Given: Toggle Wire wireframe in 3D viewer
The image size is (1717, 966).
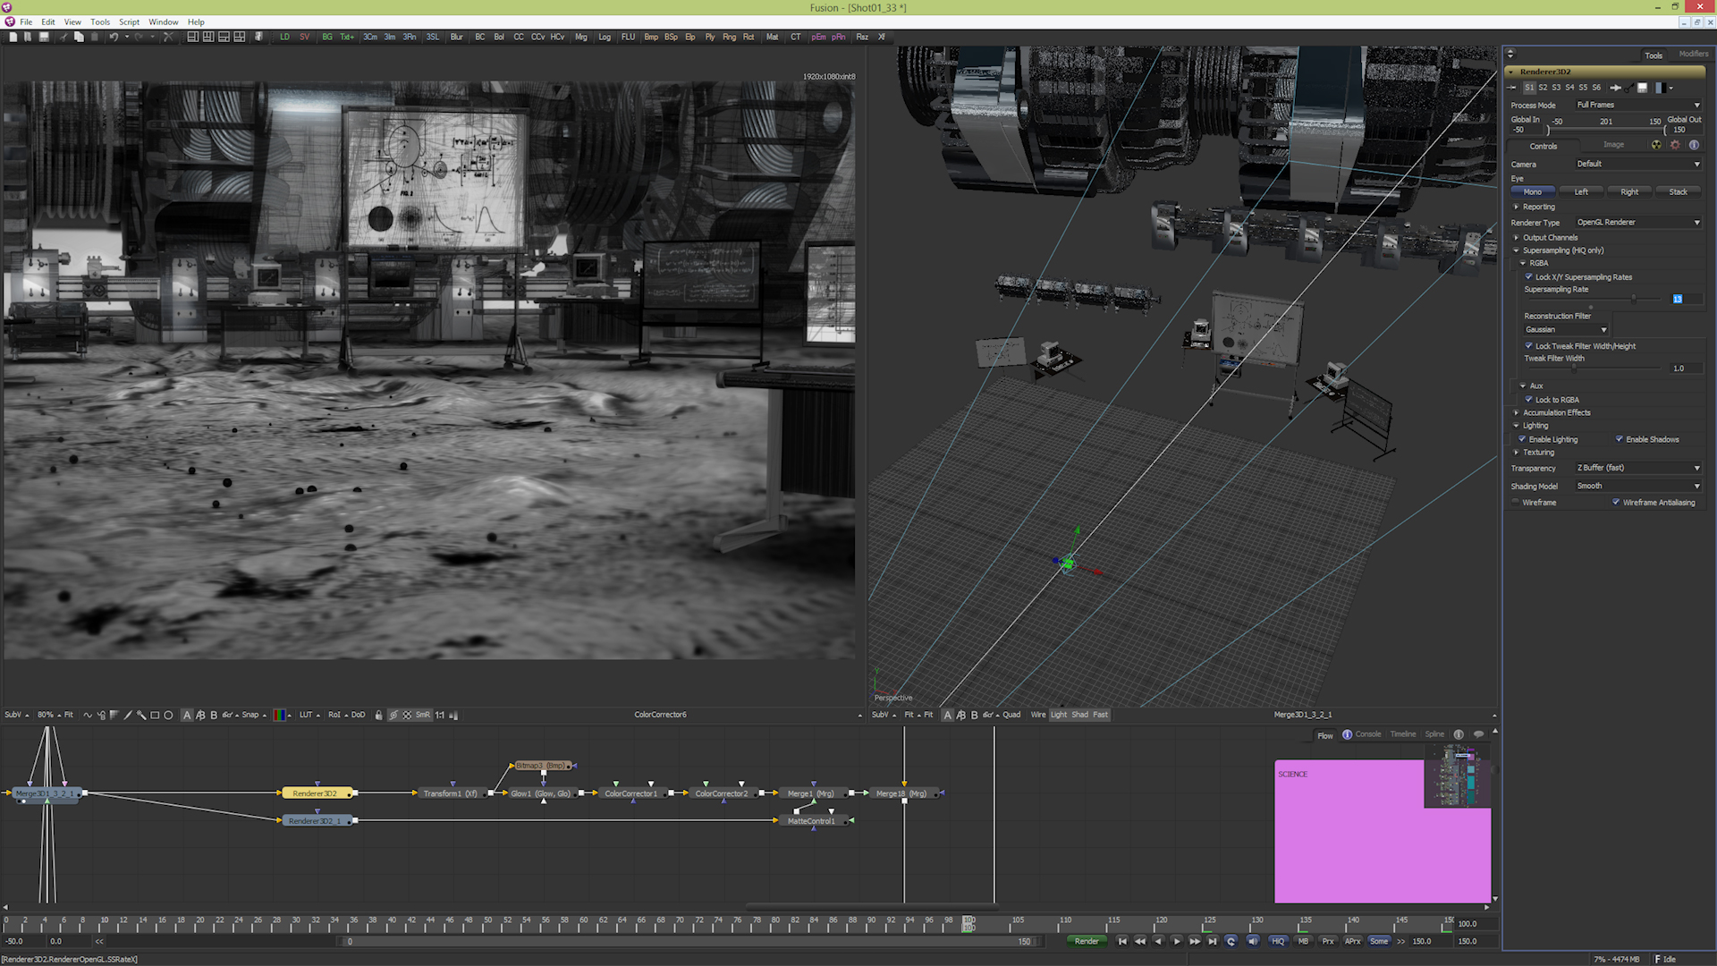Looking at the screenshot, I should coord(1037,715).
